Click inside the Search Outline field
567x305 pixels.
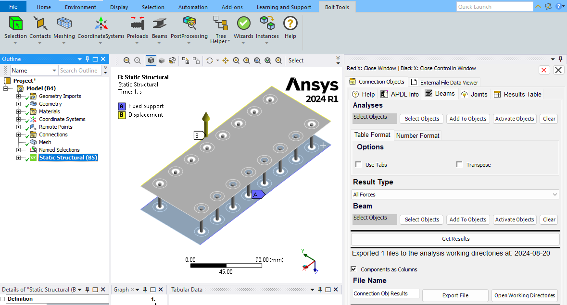[79, 70]
